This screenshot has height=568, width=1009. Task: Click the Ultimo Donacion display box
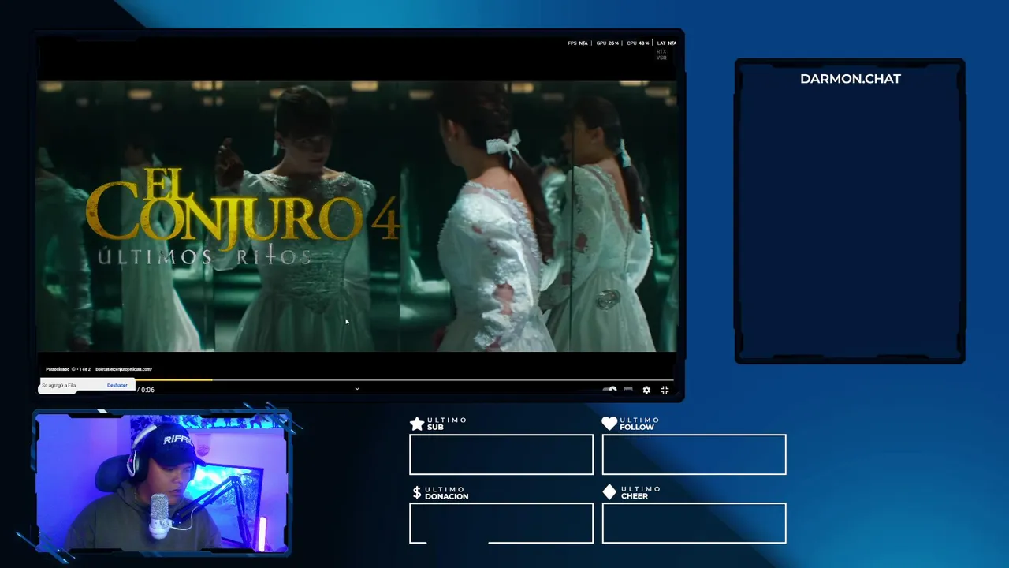(501, 523)
